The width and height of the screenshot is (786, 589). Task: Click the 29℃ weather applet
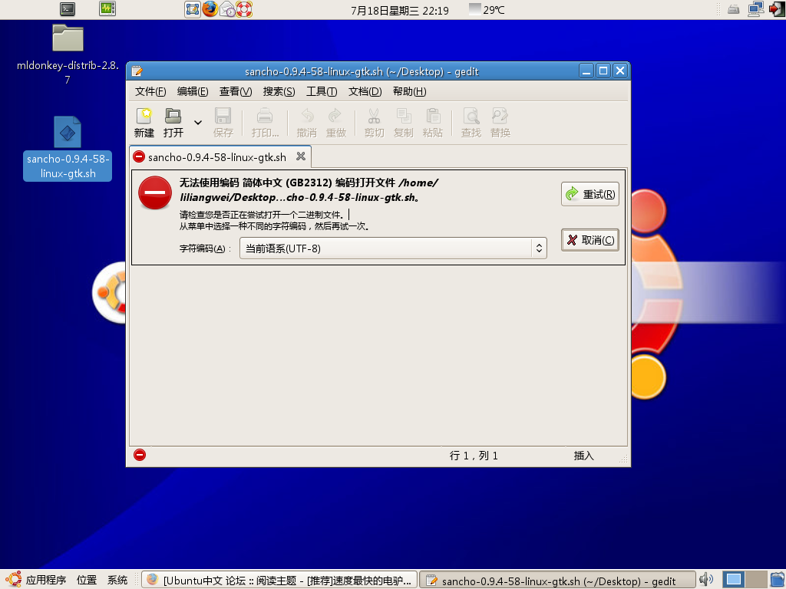pyautogui.click(x=487, y=9)
